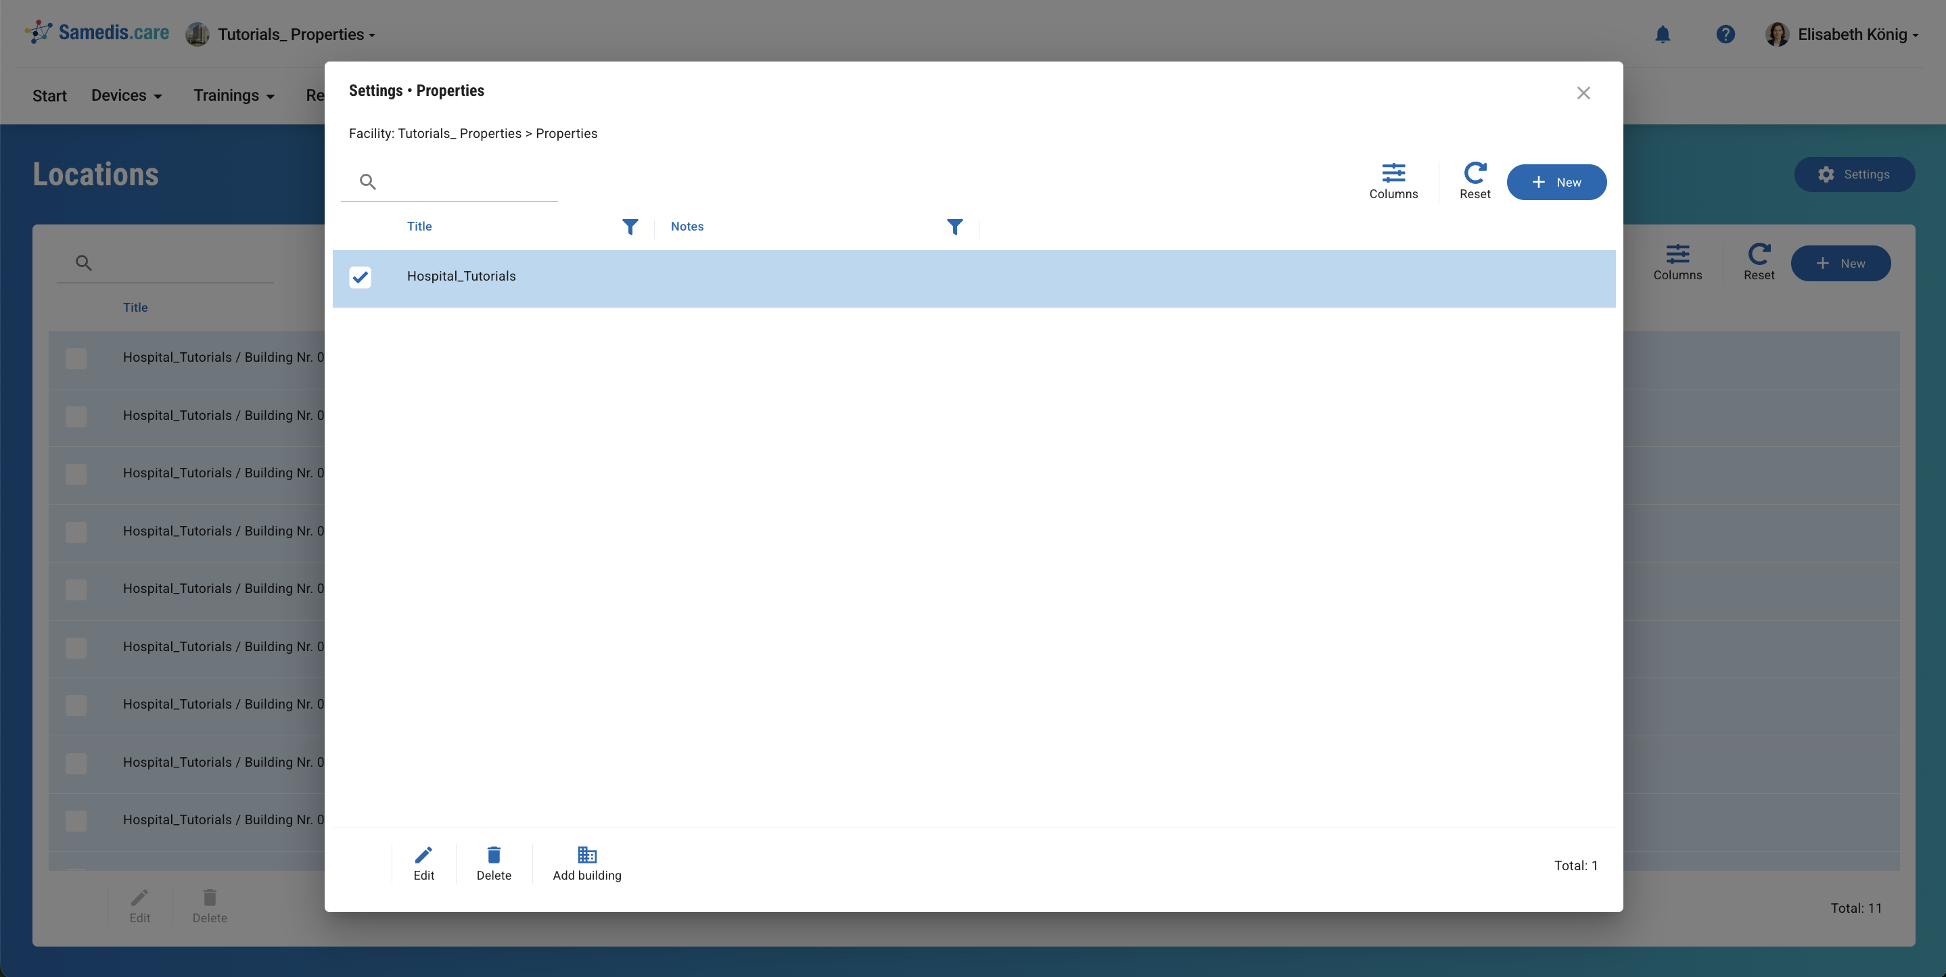
Task: Check the second Locations row checkbox
Action: 76,416
